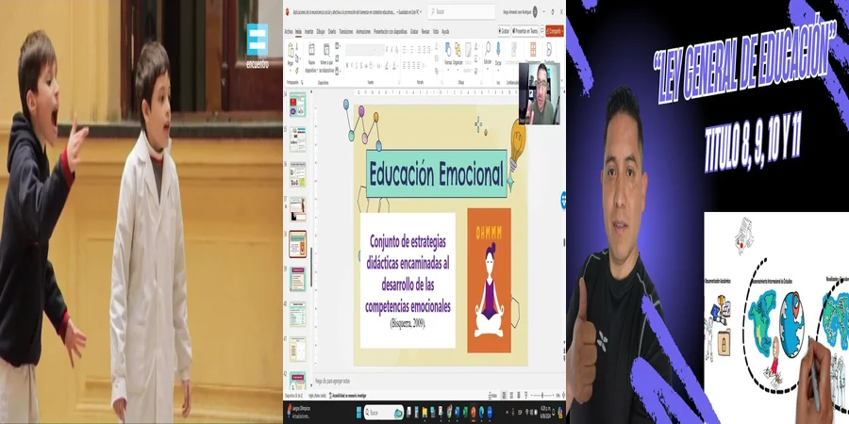Open Microsoft Edge from the taskbar
The image size is (849, 424).
pos(481,413)
